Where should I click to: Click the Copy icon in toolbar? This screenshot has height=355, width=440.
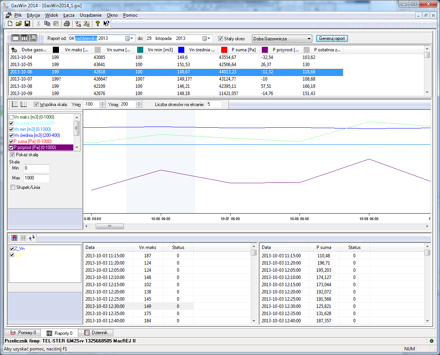(47, 24)
